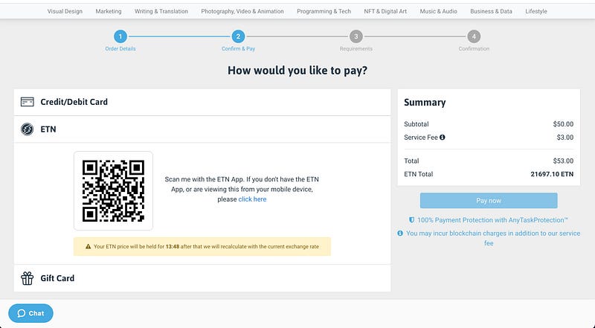Click the warning triangle in price notice

pos(88,246)
